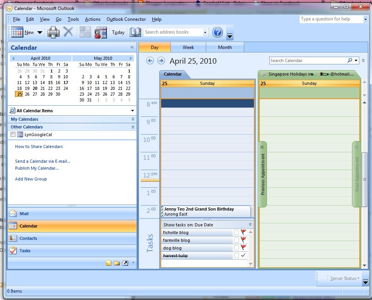Image resolution: width=372 pixels, height=300 pixels.
Task: Open Configure buttons arrow in navigation pane
Action: tap(133, 263)
